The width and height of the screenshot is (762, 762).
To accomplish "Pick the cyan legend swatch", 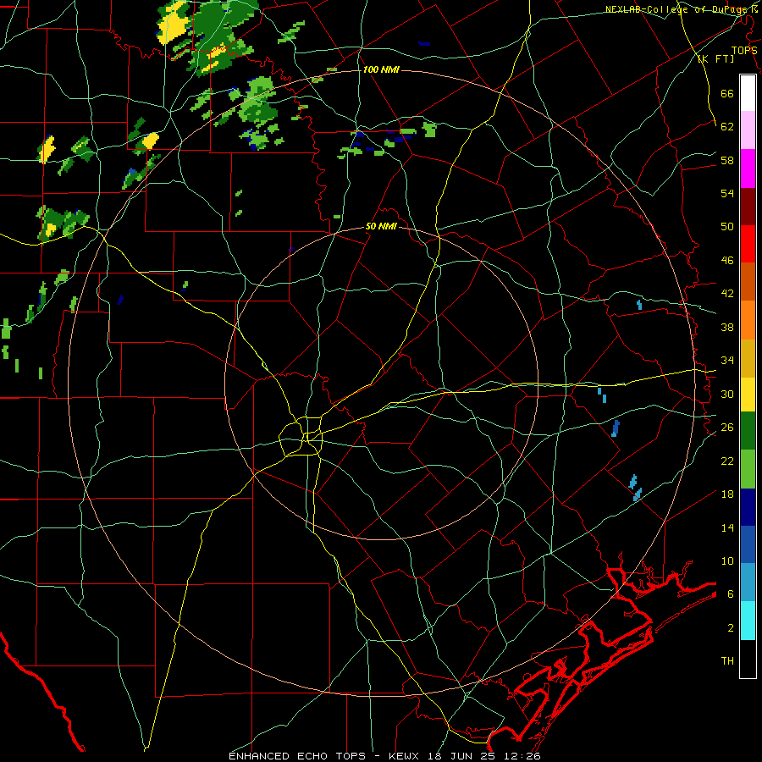I will pos(748,621).
